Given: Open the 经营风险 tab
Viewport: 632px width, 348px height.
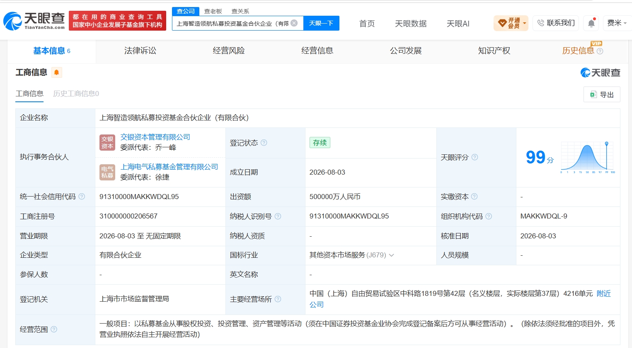Looking at the screenshot, I should click(229, 51).
